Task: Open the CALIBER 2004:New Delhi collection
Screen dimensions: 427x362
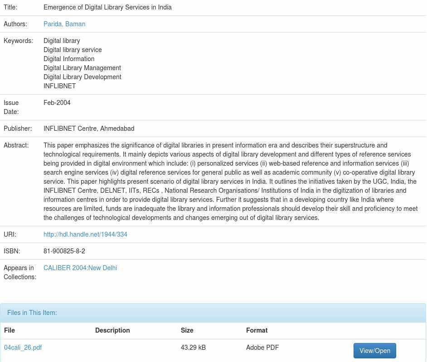Action: 80,268
